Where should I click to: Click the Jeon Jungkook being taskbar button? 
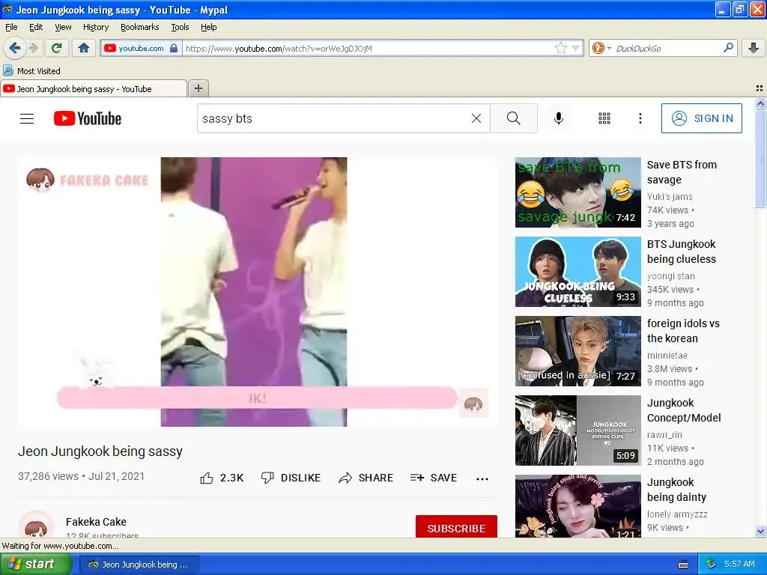(139, 565)
